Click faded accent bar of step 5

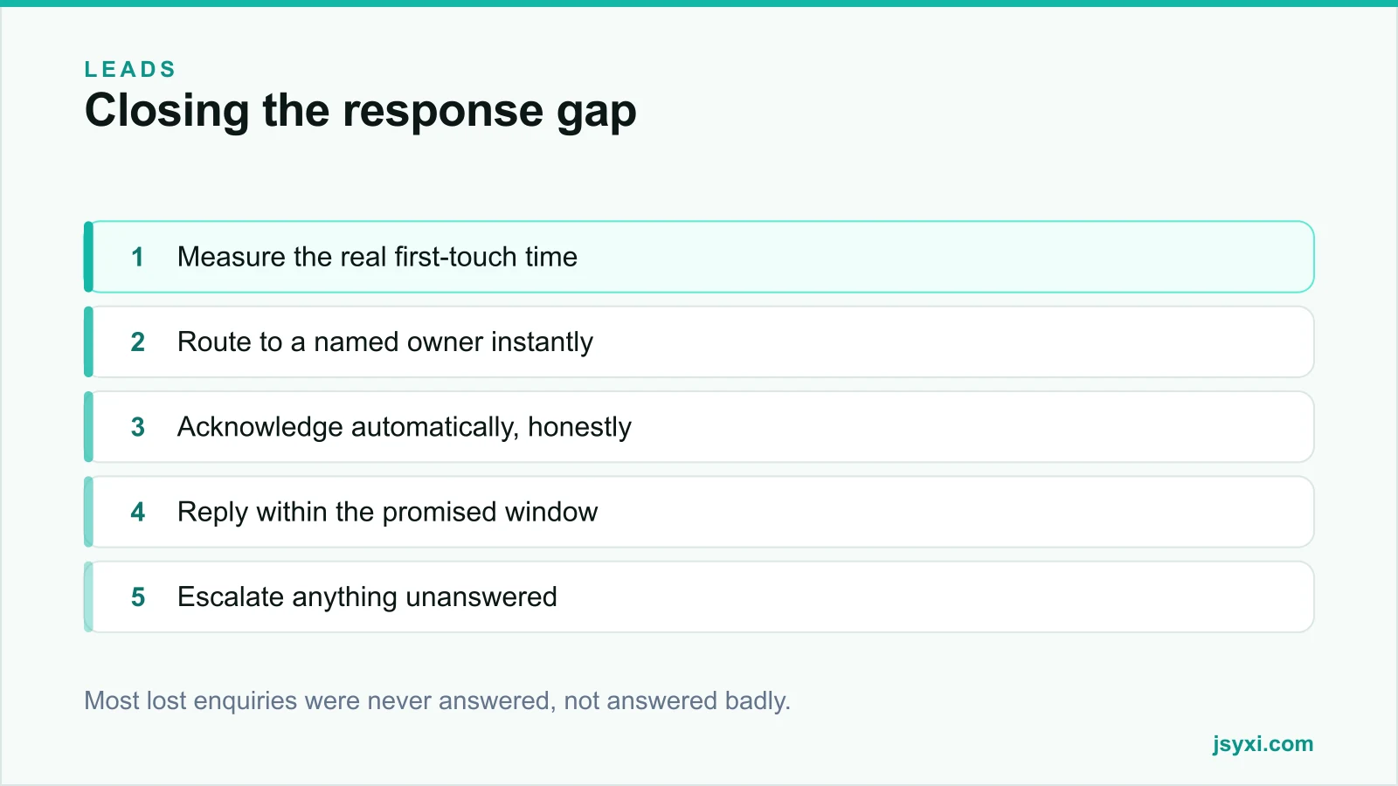tap(88, 596)
